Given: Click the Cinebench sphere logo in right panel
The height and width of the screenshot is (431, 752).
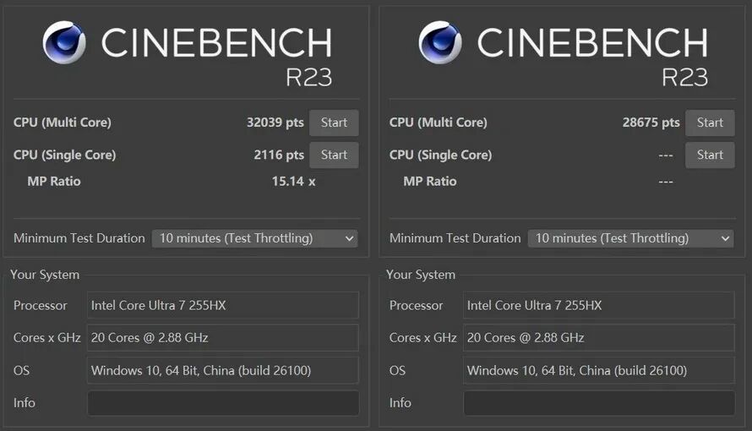Looking at the screenshot, I should [x=440, y=42].
